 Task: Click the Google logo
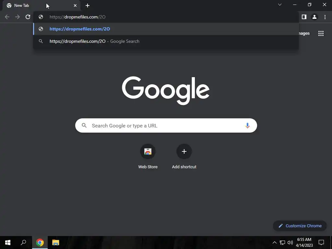pyautogui.click(x=166, y=91)
